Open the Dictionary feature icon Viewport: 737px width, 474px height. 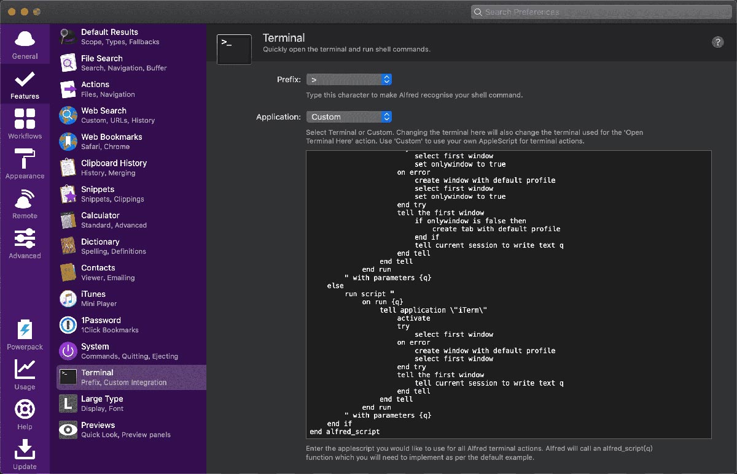pyautogui.click(x=68, y=246)
